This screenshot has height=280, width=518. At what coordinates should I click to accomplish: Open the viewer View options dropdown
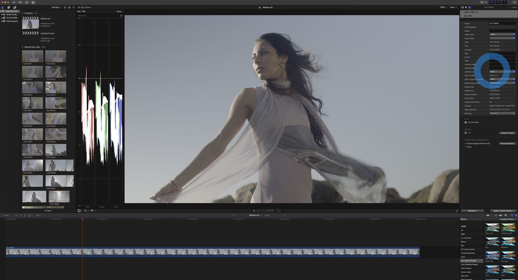click(x=453, y=7)
